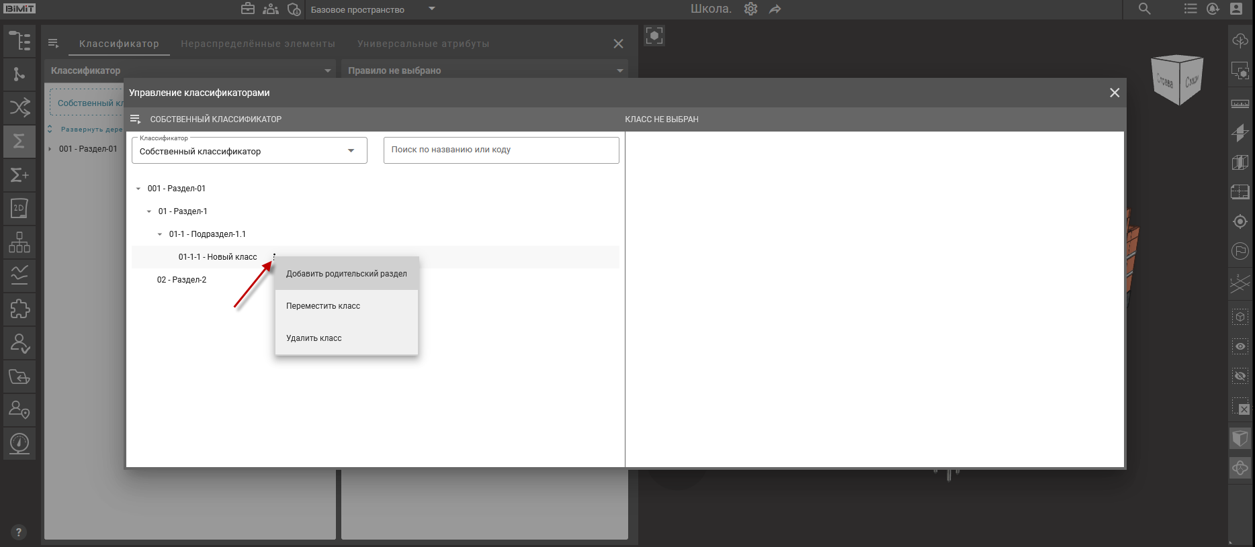The height and width of the screenshot is (547, 1255).
Task: Open the hierarchy structure diagram icon
Action: point(19,242)
